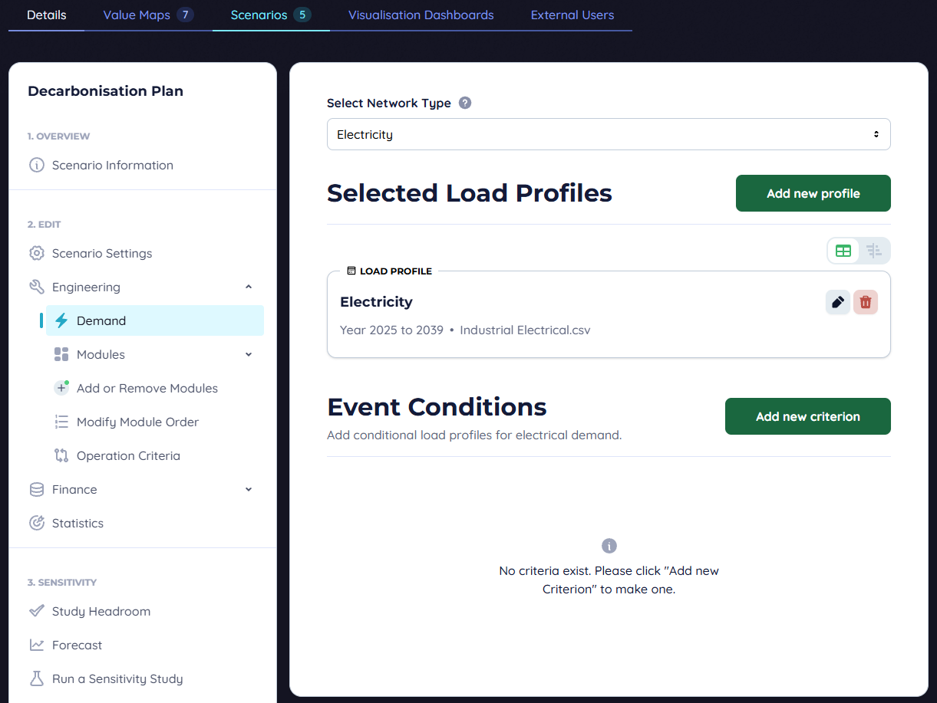Click the Engineering wrench icon

click(x=36, y=287)
